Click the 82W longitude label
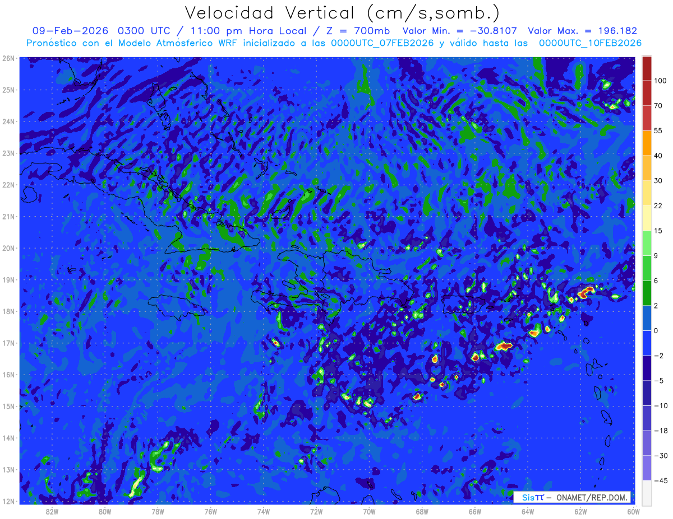 (x=52, y=511)
